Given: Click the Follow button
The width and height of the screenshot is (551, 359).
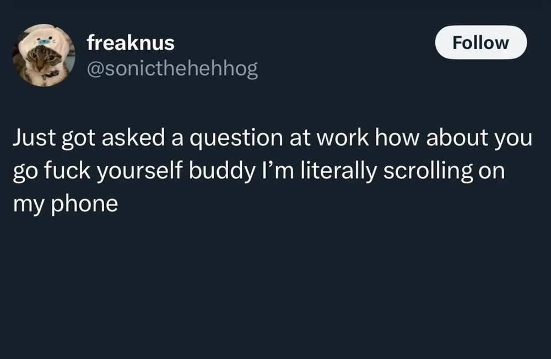Looking at the screenshot, I should click(x=480, y=42).
